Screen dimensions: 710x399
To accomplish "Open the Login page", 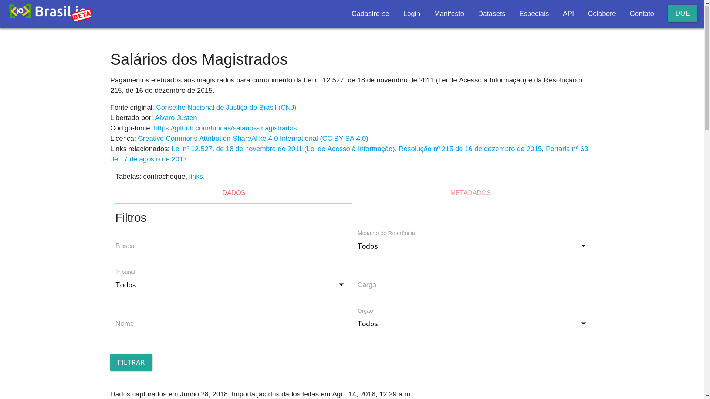I will tap(411, 14).
